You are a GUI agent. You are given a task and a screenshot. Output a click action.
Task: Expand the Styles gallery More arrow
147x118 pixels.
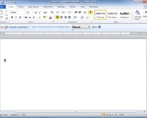[132, 18]
